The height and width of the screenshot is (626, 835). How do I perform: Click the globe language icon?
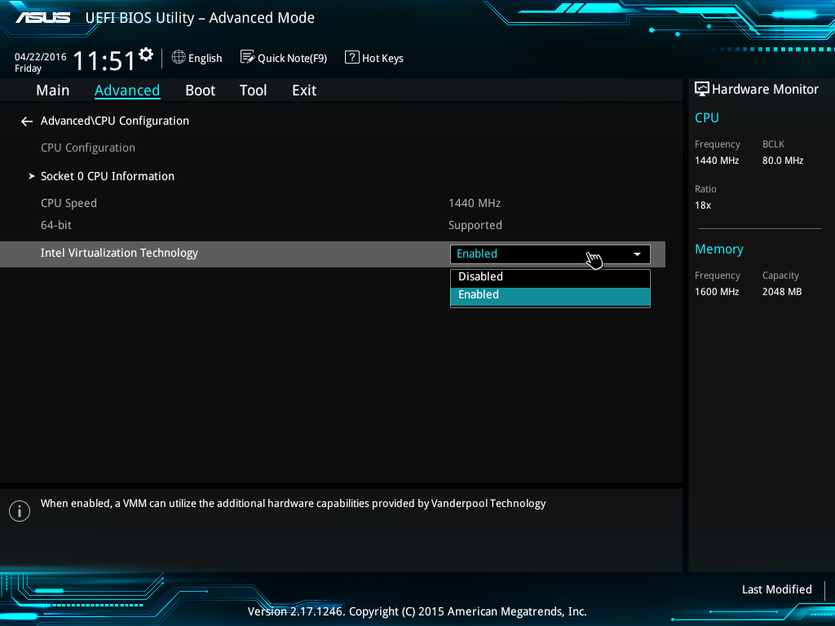pos(179,57)
